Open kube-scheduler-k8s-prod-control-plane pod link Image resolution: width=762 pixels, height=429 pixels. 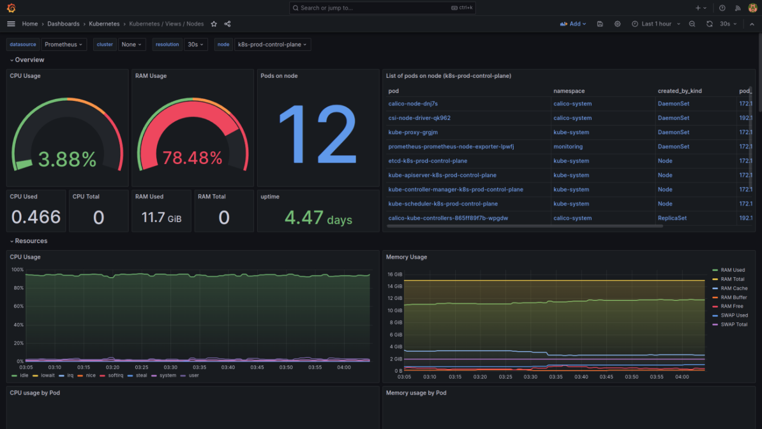[x=443, y=204]
